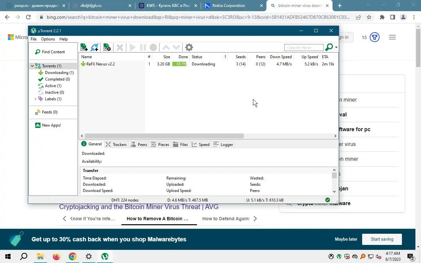Switch to the Speed tab
421x263 pixels.
pos(201,144)
